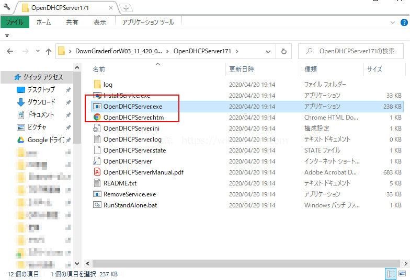Select the README.txt file icon
This screenshot has height=280, width=410.
[x=97, y=183]
